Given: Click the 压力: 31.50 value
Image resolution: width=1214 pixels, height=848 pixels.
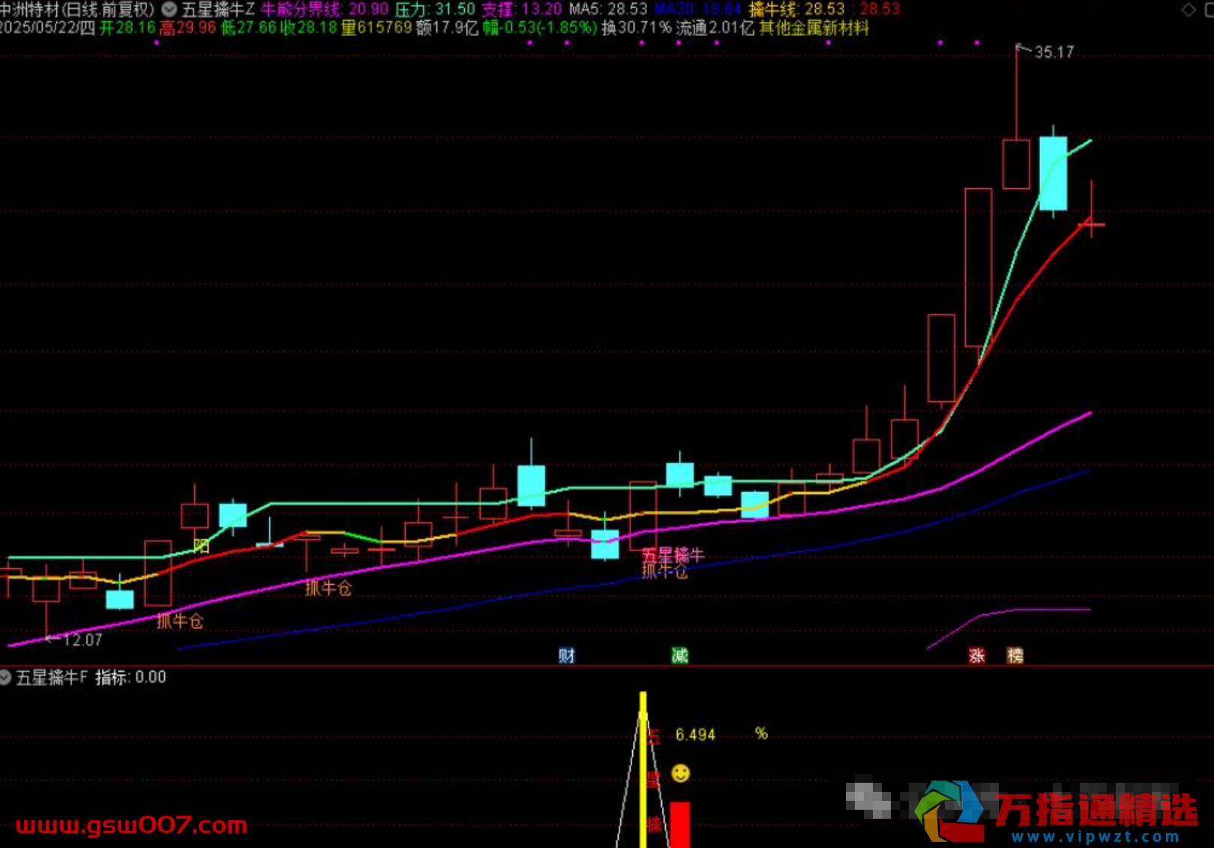Looking at the screenshot, I should (x=435, y=10).
